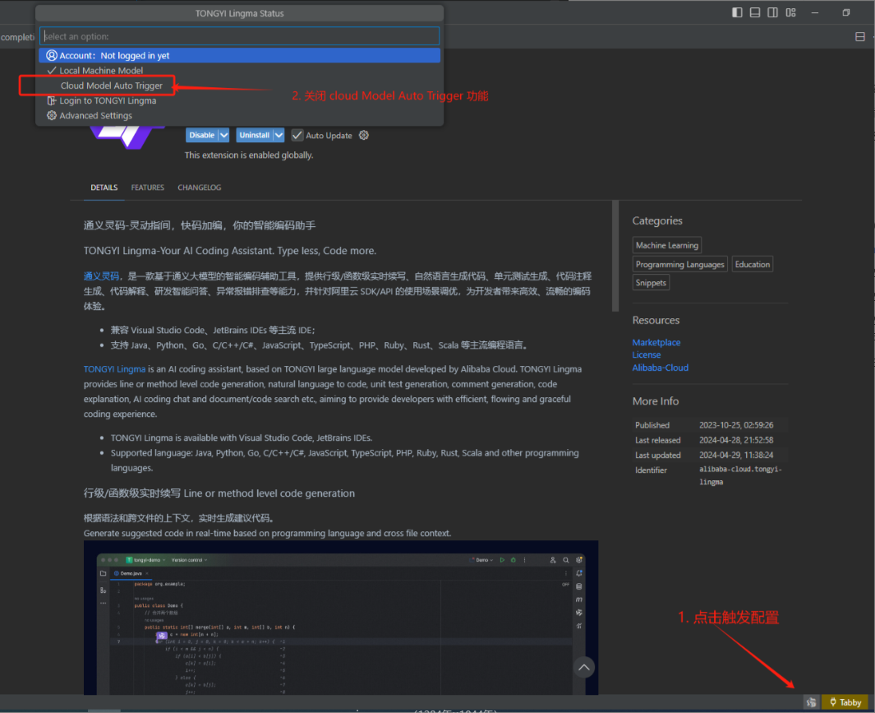Open Advanced Settings from the quick pick
This screenshot has width=875, height=713.
[95, 116]
